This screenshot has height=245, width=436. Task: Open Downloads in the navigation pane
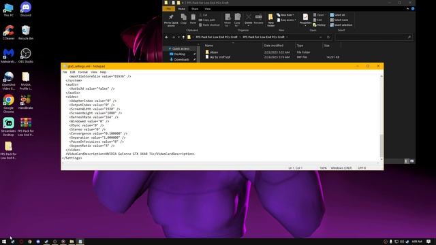(181, 59)
